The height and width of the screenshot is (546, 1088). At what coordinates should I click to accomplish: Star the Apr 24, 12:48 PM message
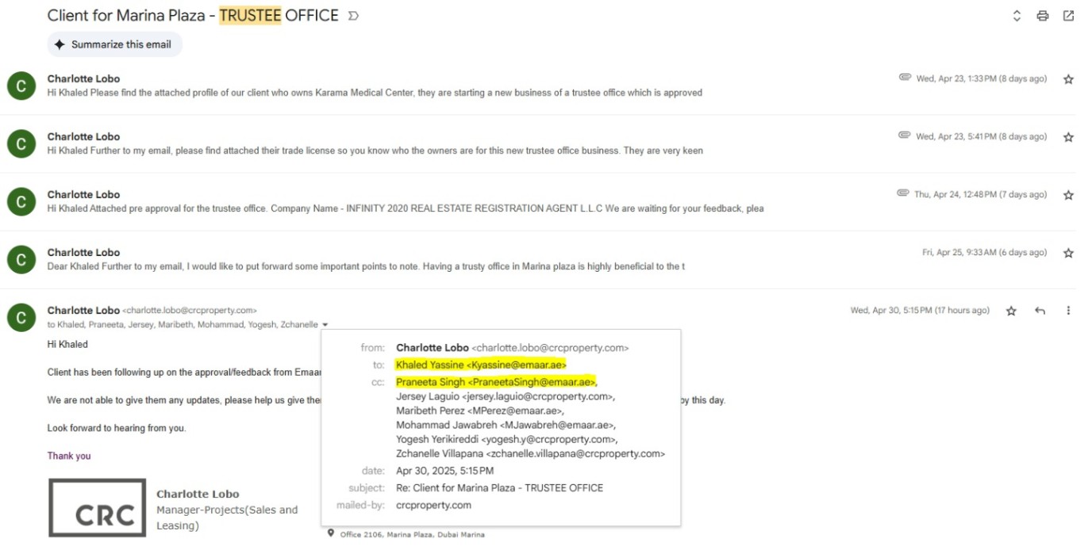coord(1068,195)
